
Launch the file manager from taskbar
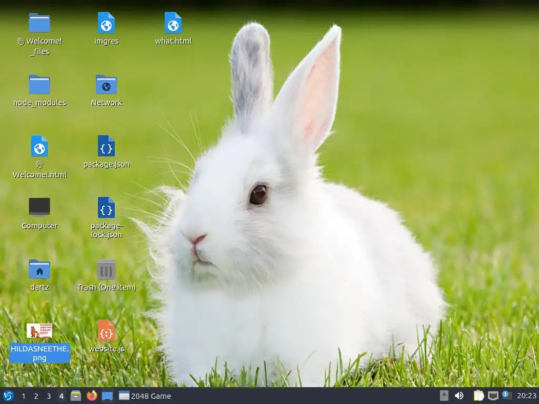point(76,396)
